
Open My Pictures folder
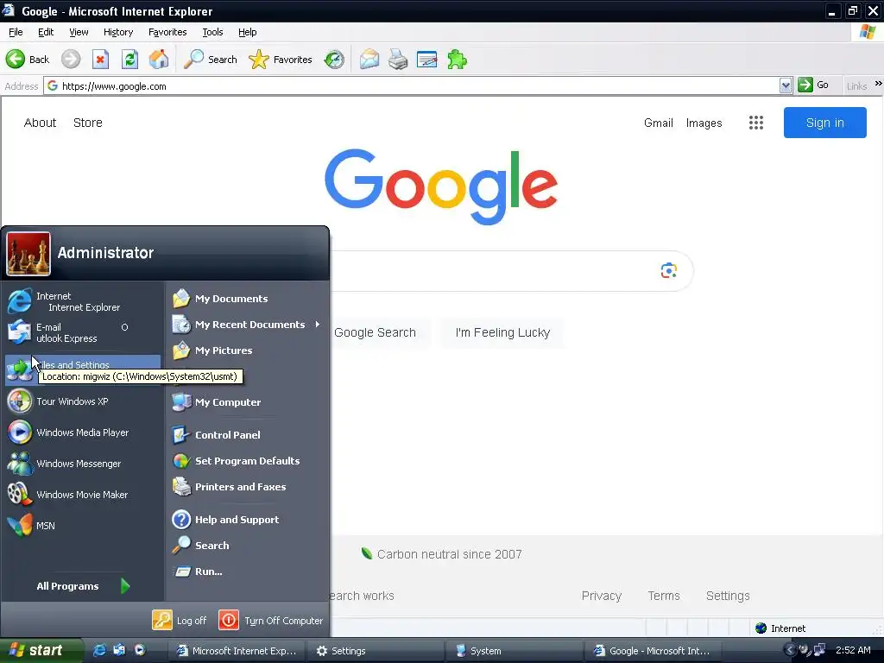246,350
